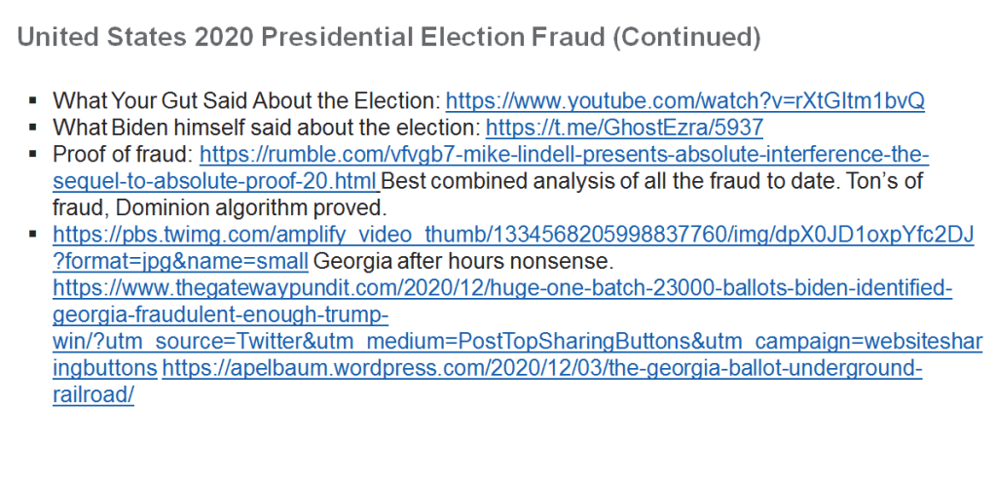Click the 'georgia-fraudulent-enough-trump-' link line

[x=220, y=315]
